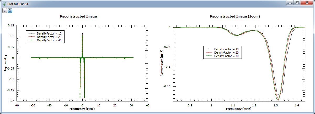Screen dimensions: 315x114
Task: Click the -0.15 tick label on zoom Y axis
Action: point(167,86)
